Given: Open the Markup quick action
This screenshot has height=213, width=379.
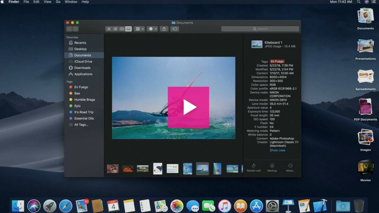Looking at the screenshot, I should click(x=272, y=168).
